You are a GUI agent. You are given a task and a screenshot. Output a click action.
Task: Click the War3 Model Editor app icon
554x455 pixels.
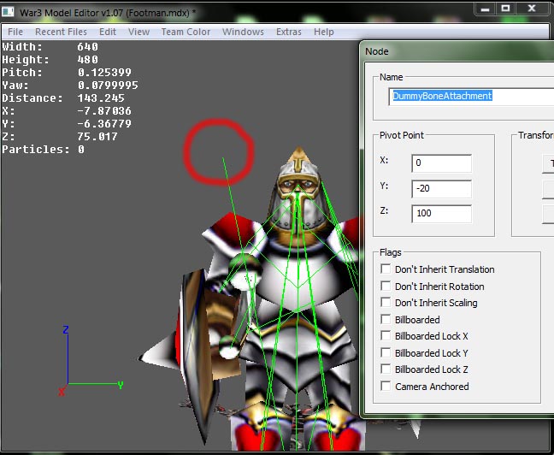click(x=8, y=12)
